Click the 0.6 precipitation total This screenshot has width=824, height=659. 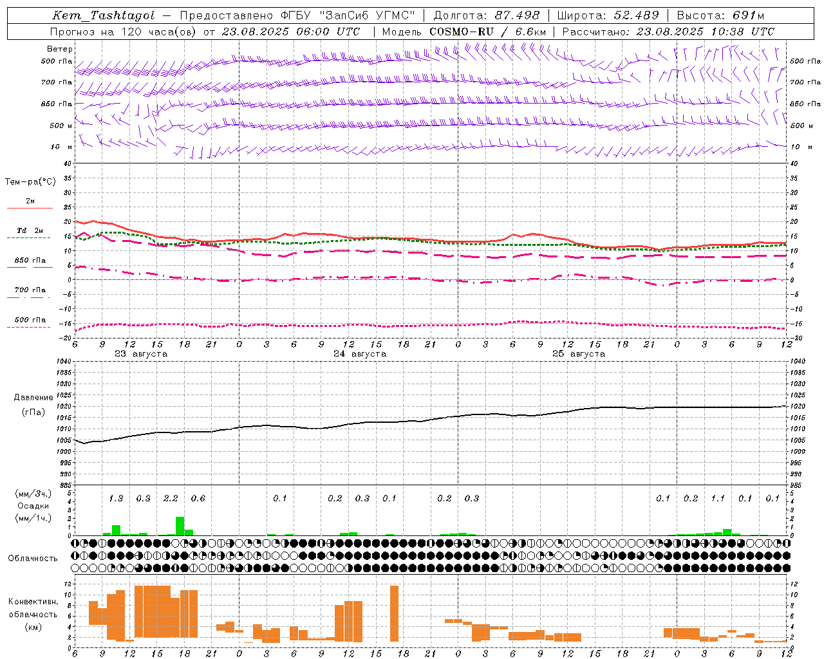click(198, 498)
